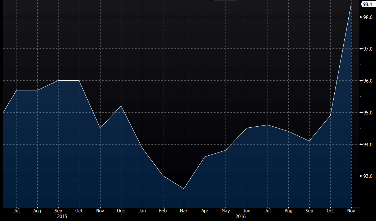Click the 93.0 y-axis tick label
376x221 pixels.
(x=367, y=176)
